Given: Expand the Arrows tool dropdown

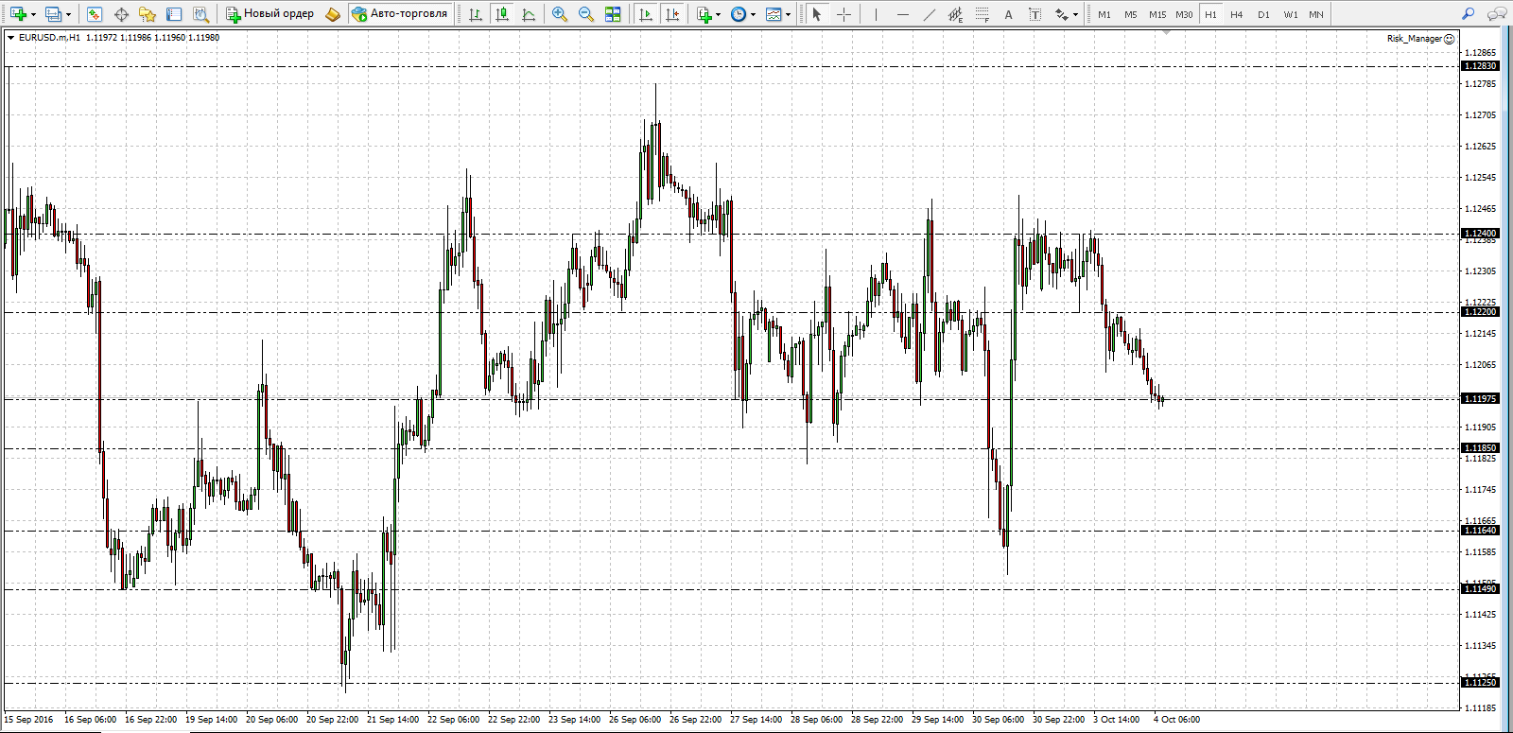Looking at the screenshot, I should (x=1076, y=15).
